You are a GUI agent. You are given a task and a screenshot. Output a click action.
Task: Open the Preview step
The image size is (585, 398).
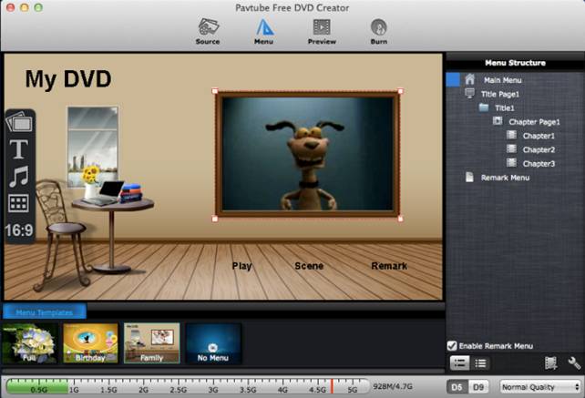(x=322, y=31)
